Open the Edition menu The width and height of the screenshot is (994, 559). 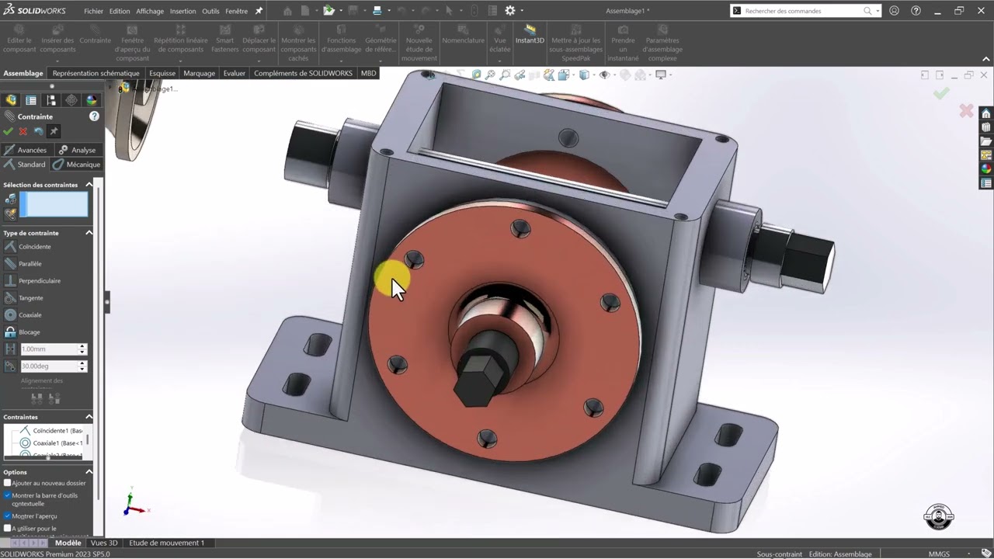pos(120,12)
